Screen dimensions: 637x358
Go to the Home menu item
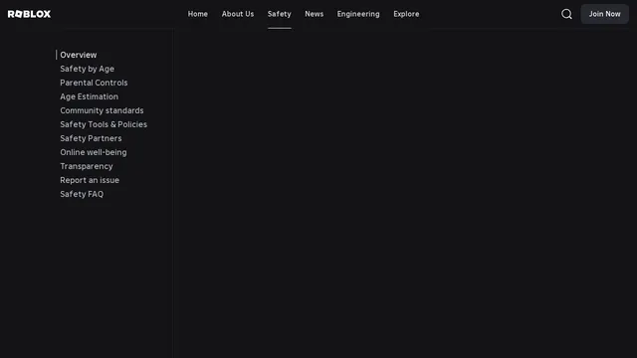[x=198, y=14]
